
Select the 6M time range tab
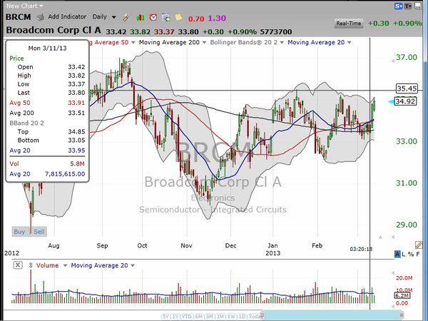199,317
